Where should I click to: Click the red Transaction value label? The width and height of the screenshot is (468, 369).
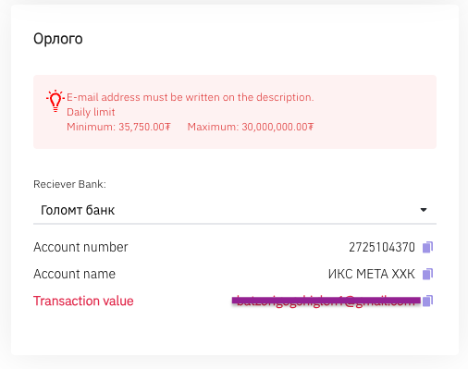[x=83, y=301]
